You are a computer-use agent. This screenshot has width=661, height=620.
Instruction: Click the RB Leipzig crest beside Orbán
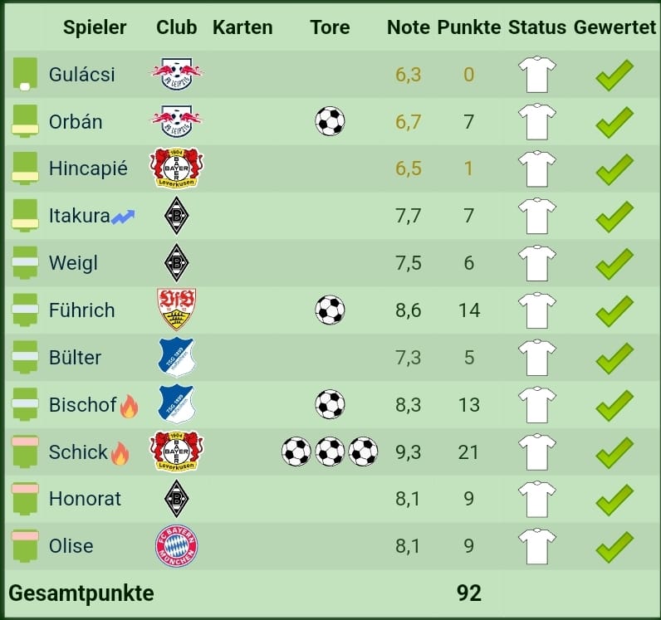tap(176, 121)
